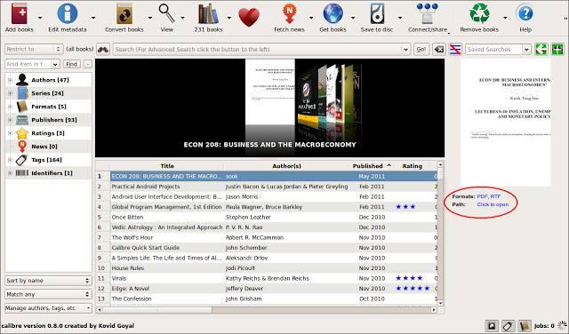569x334 pixels.
Task: Sort by Author(s) column header
Action: click(x=286, y=166)
